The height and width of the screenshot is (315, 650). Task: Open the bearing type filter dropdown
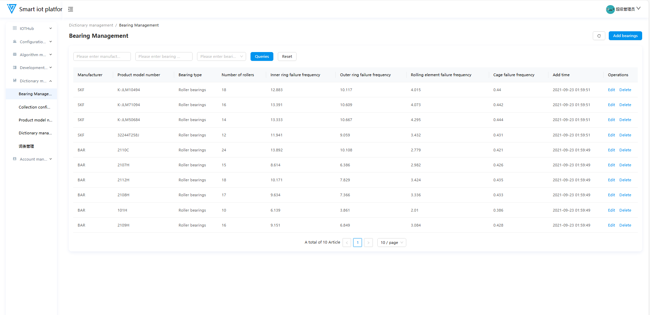(x=221, y=56)
